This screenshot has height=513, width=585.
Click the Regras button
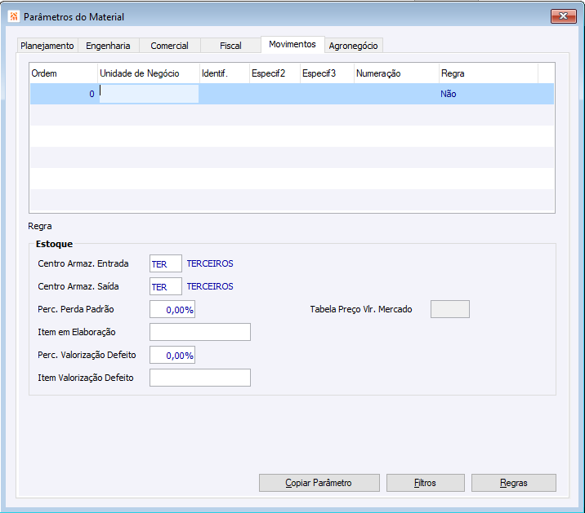514,483
